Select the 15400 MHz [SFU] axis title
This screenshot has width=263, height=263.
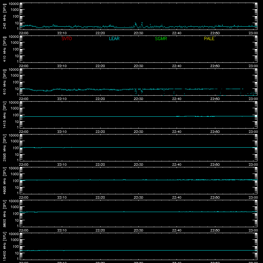coord(4,246)
